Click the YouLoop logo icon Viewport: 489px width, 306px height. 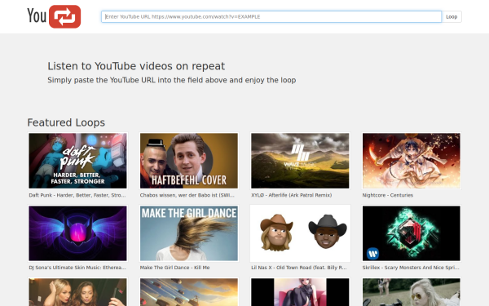(54, 16)
